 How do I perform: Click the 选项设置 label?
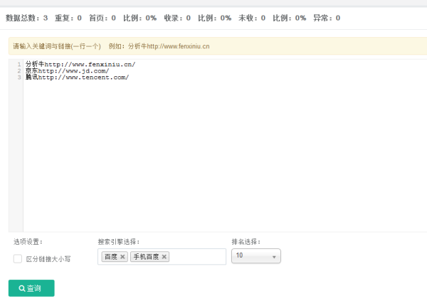(28, 242)
